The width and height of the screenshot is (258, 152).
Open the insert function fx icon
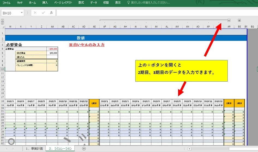click(51, 13)
